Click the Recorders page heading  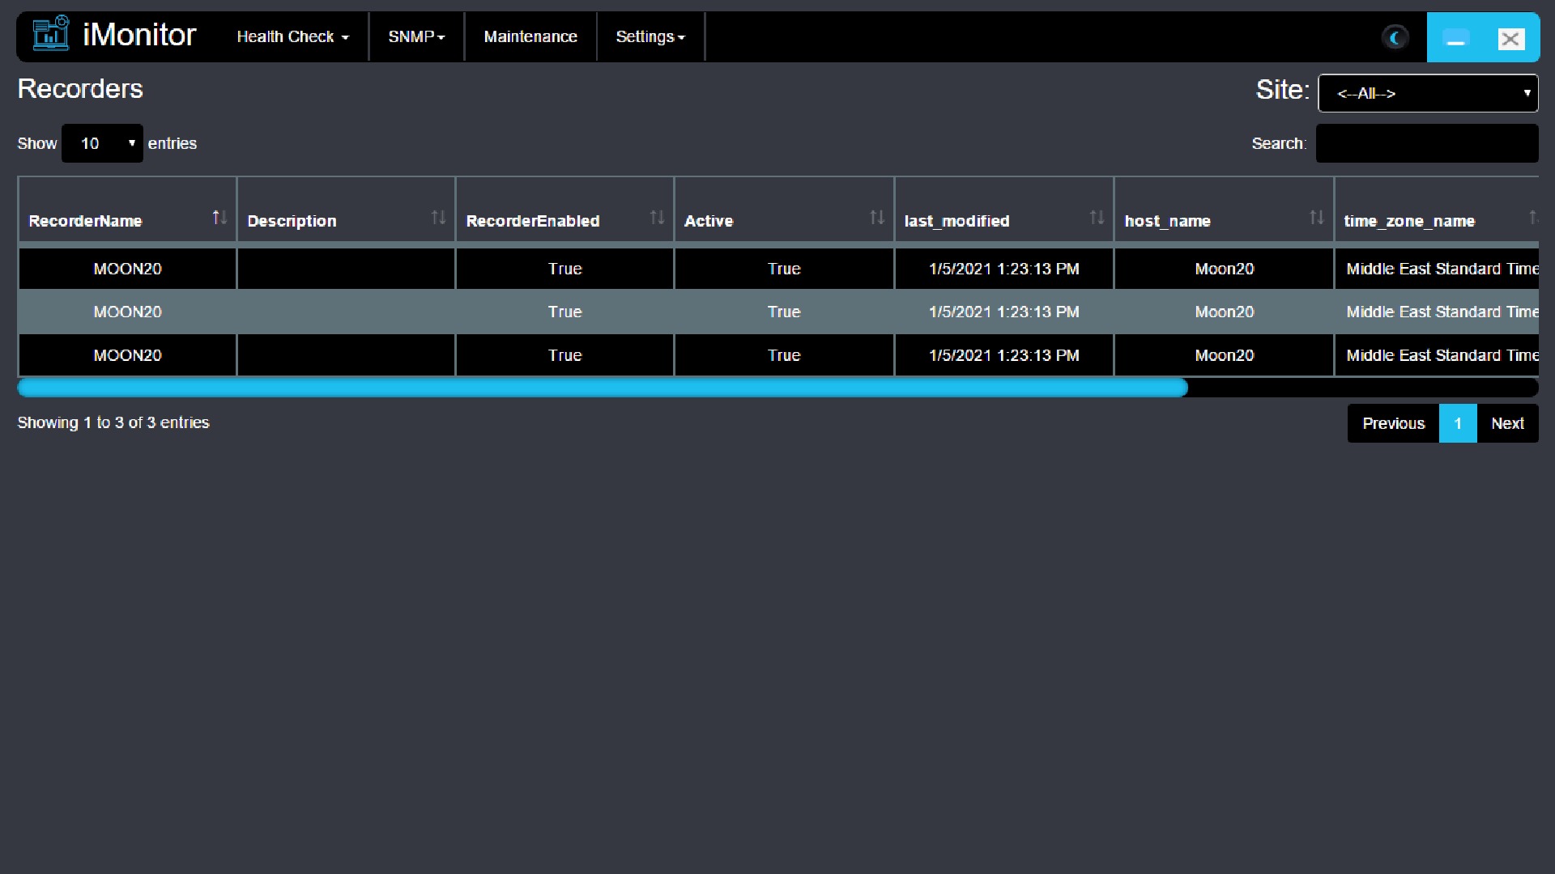pyautogui.click(x=80, y=89)
